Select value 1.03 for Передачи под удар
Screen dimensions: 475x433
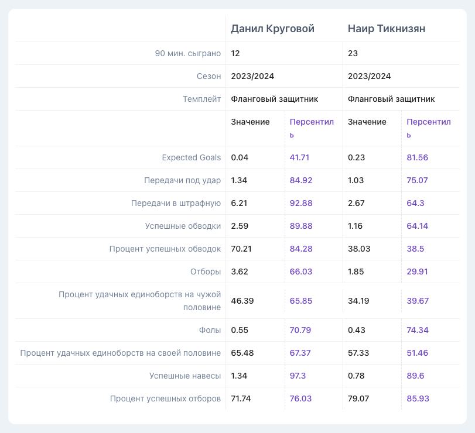click(356, 180)
